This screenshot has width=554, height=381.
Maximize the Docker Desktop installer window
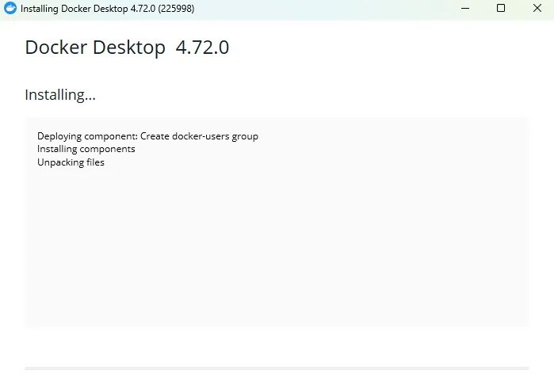pyautogui.click(x=501, y=8)
